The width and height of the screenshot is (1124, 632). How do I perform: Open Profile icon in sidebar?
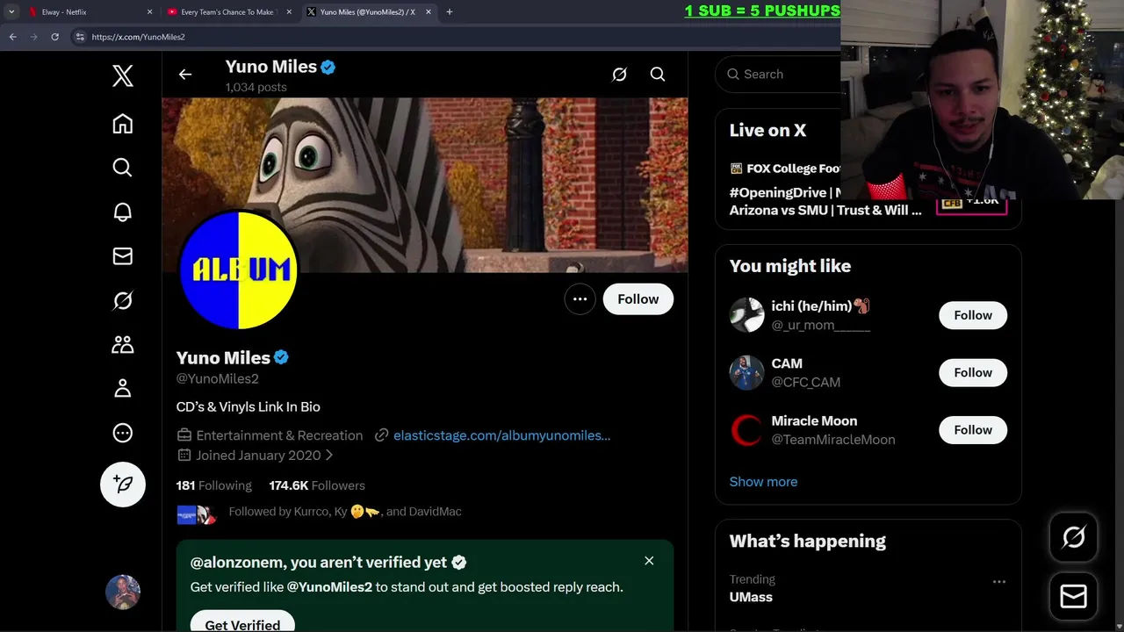pyautogui.click(x=123, y=388)
